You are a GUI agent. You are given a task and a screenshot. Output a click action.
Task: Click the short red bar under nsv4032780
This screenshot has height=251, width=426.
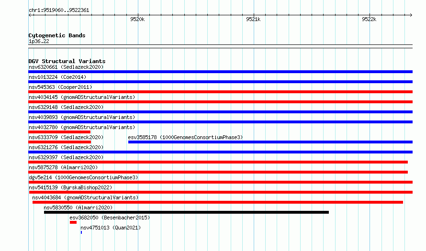[59, 132]
